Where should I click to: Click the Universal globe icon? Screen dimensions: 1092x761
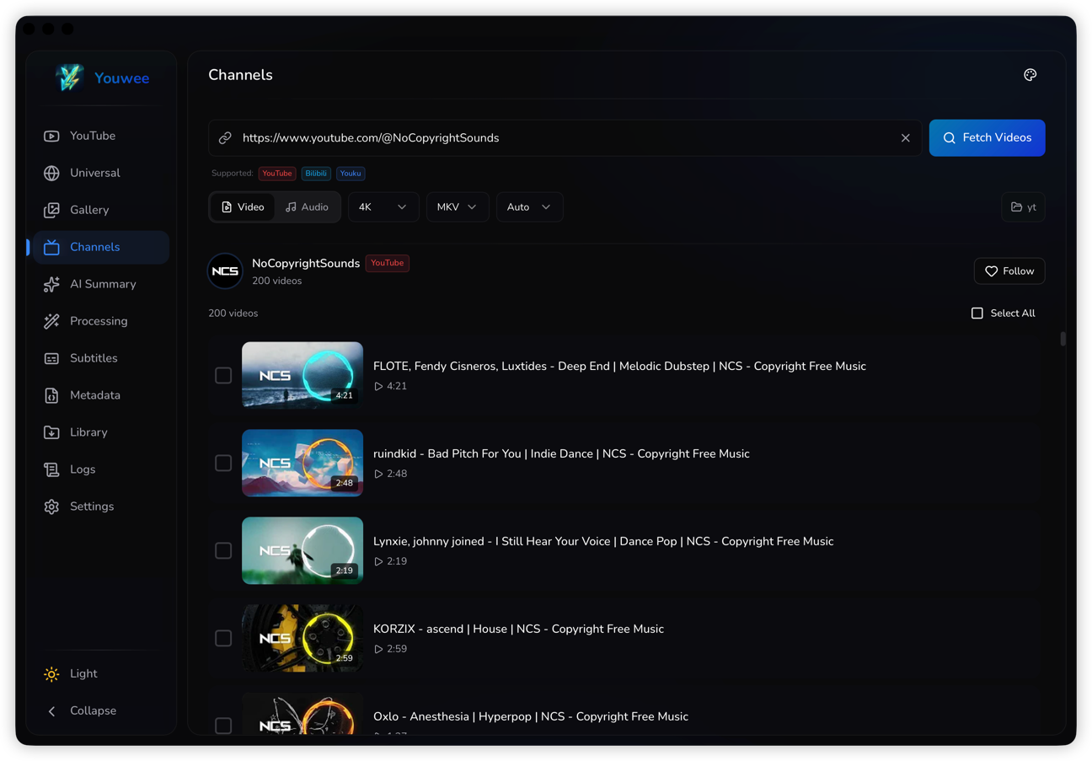tap(51, 173)
